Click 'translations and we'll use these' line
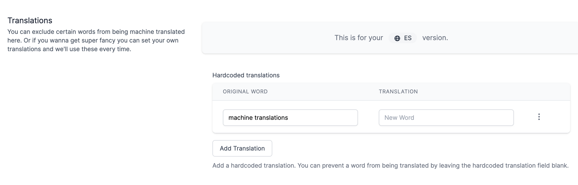The image size is (578, 185). point(69,49)
